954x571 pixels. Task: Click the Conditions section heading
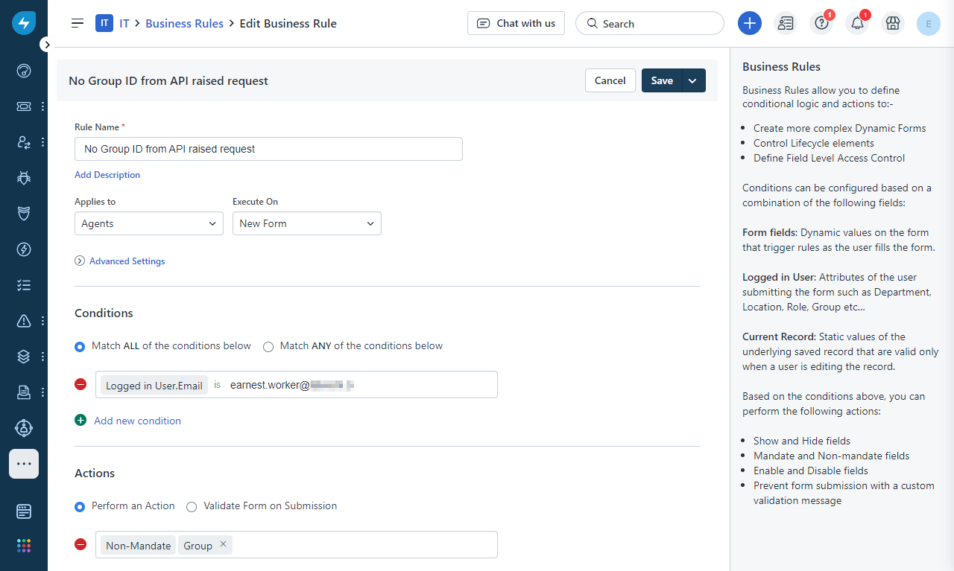104,313
